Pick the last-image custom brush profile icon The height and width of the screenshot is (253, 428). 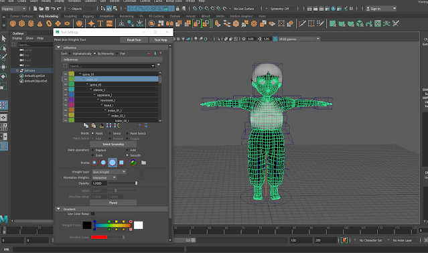pyautogui.click(x=133, y=163)
